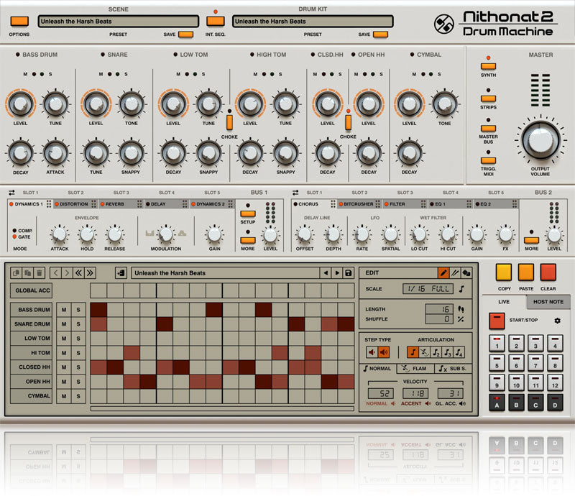Open the Bitcrusher slot menu handle
Screen dimensions: 575x496
(x=378, y=204)
